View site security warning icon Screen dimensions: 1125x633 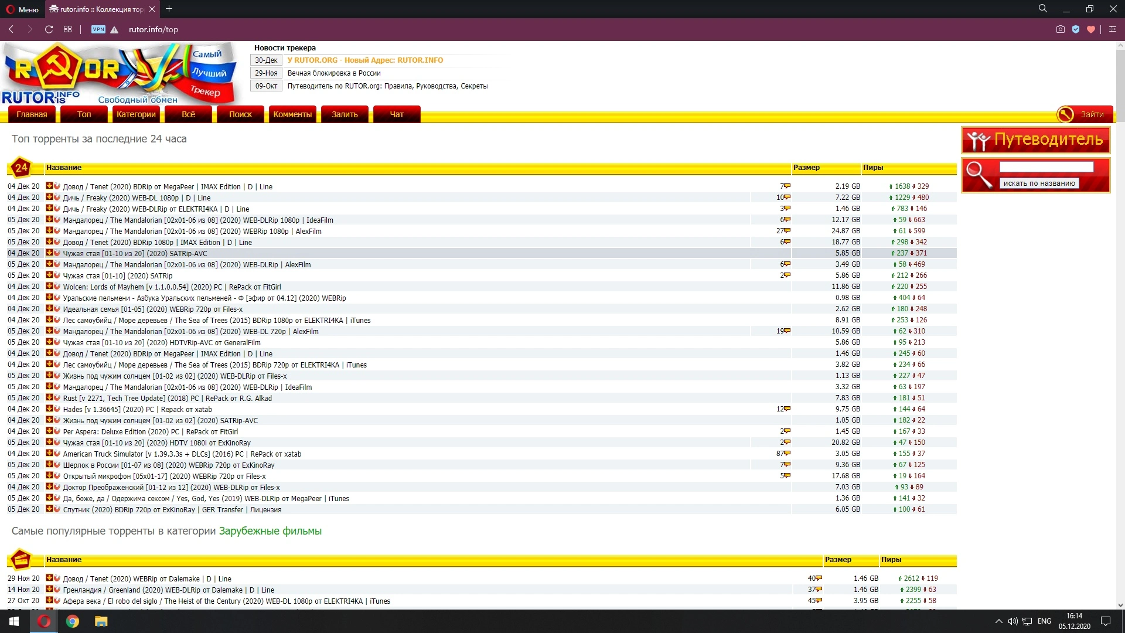point(114,29)
